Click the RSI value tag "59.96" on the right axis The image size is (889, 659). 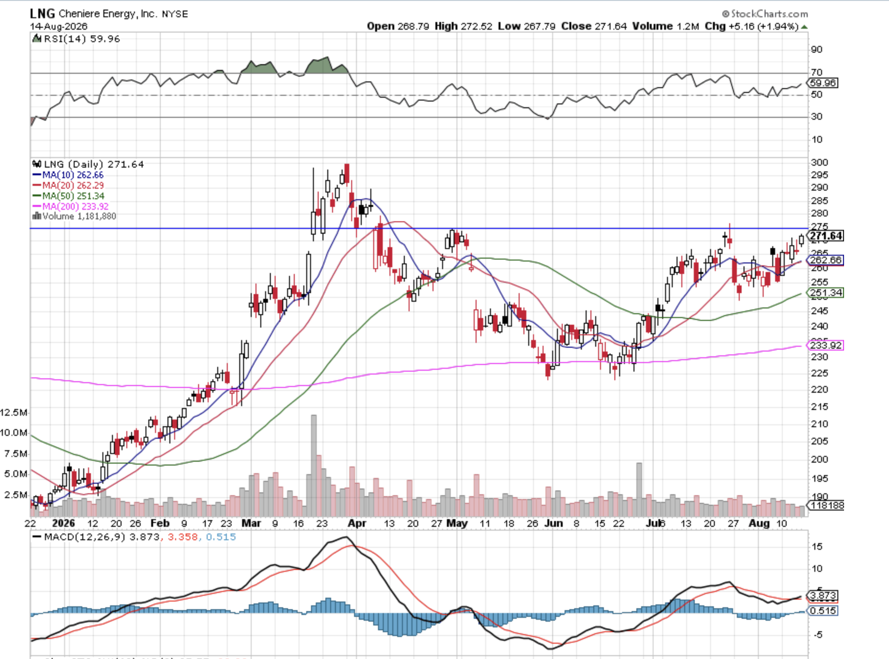click(822, 83)
